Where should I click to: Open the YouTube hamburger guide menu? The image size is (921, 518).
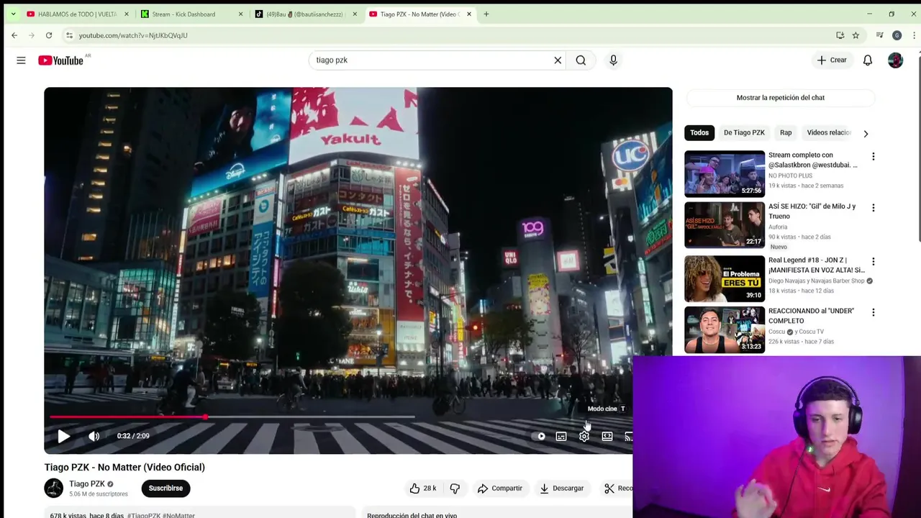click(x=21, y=60)
